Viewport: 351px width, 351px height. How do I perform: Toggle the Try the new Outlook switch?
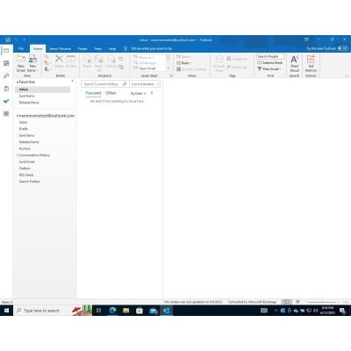[x=342, y=48]
